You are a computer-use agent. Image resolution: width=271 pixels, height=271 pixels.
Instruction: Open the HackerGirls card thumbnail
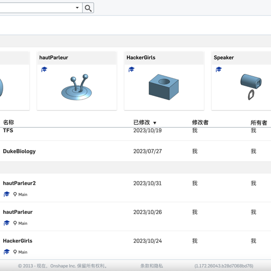[x=164, y=87]
